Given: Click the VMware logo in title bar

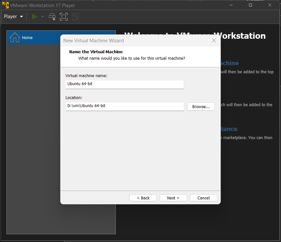Looking at the screenshot, I should pos(5,5).
